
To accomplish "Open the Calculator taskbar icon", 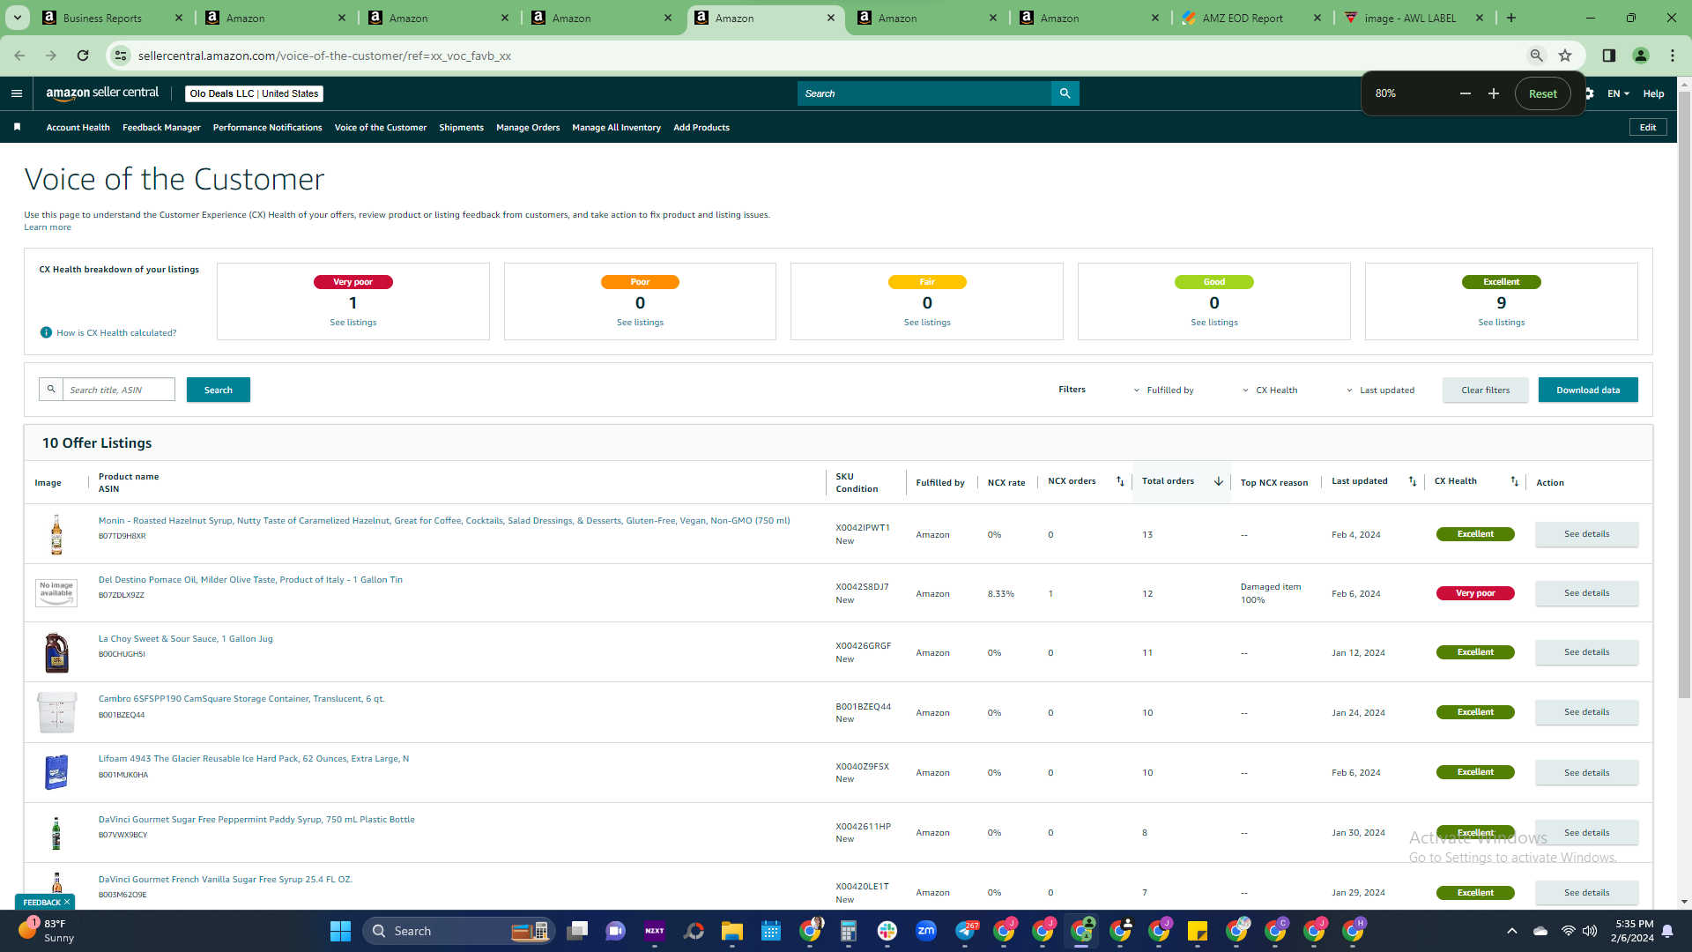I will (x=849, y=931).
